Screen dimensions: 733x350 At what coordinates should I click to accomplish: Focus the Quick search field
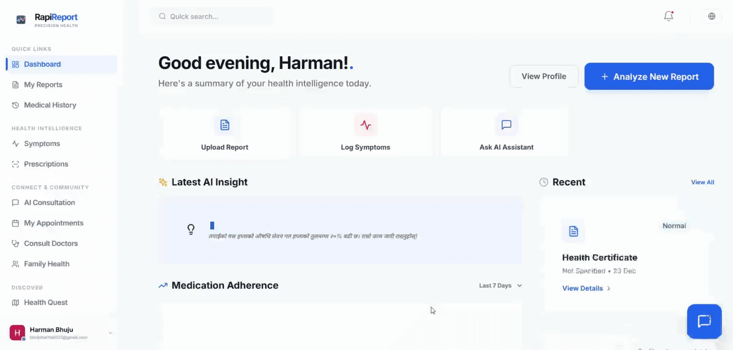[212, 17]
